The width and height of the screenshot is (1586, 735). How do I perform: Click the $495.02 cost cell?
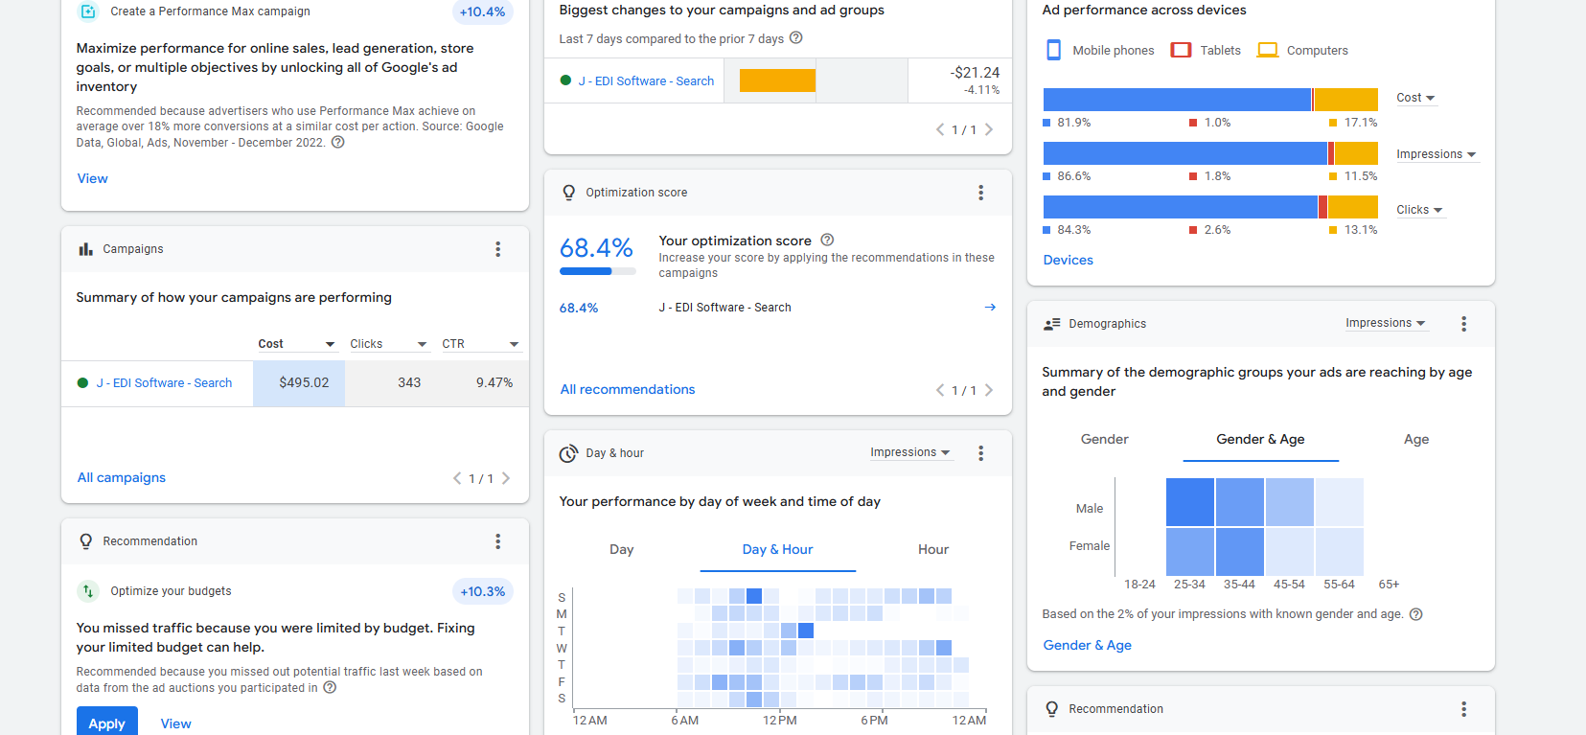click(299, 383)
